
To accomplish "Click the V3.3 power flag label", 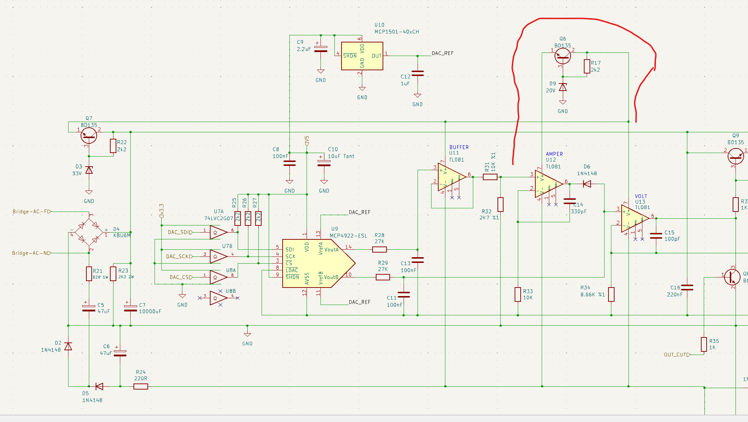I will click(161, 211).
